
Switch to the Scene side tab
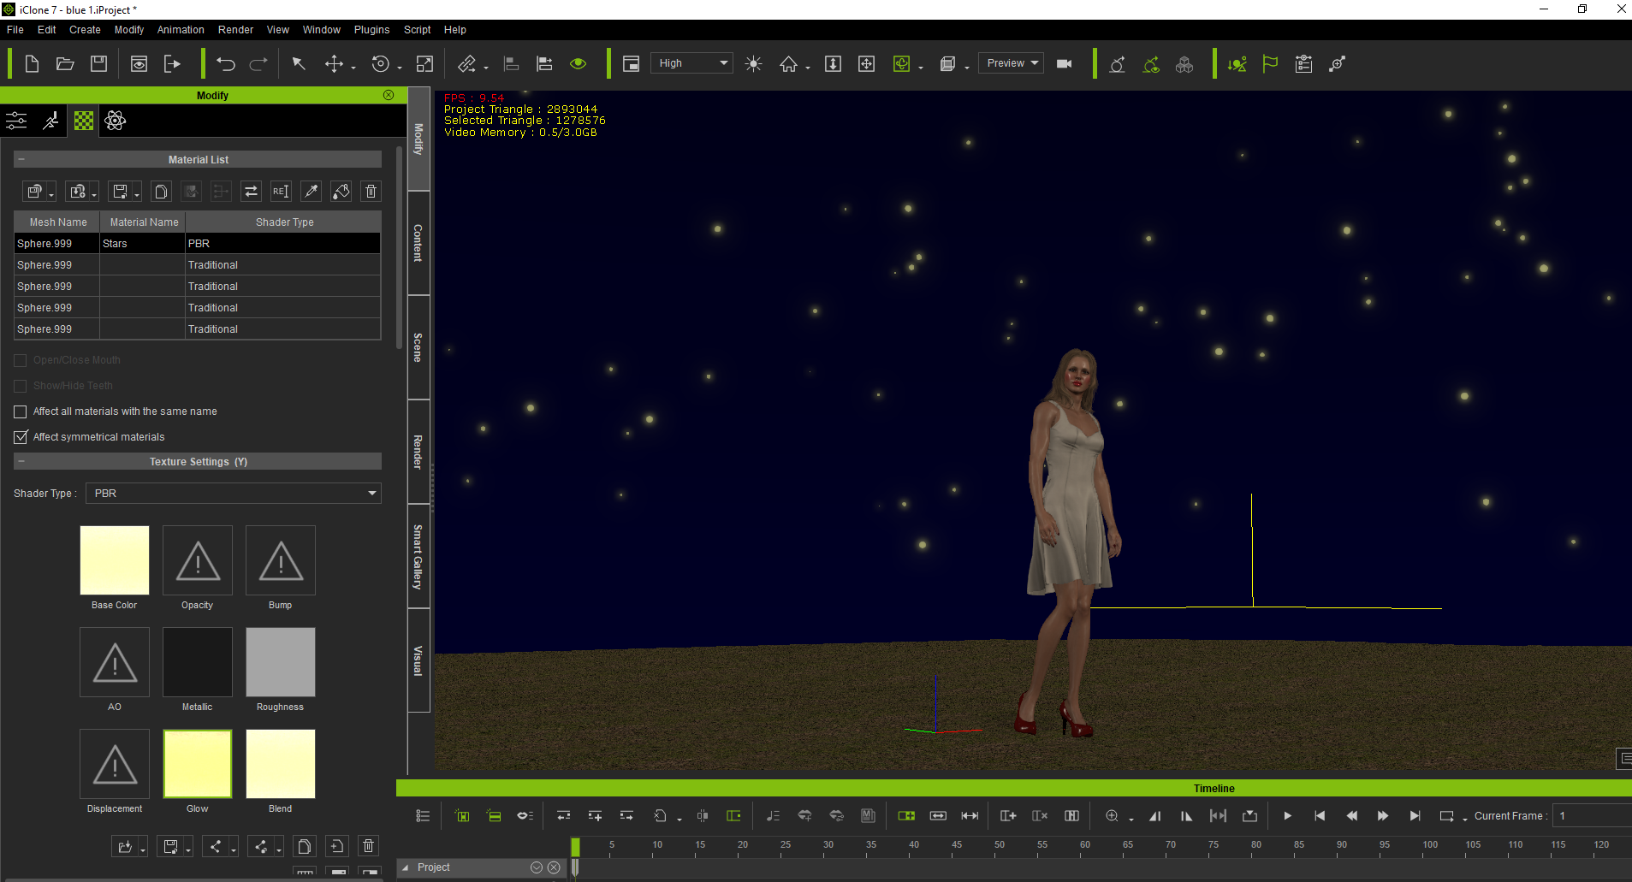tap(418, 347)
